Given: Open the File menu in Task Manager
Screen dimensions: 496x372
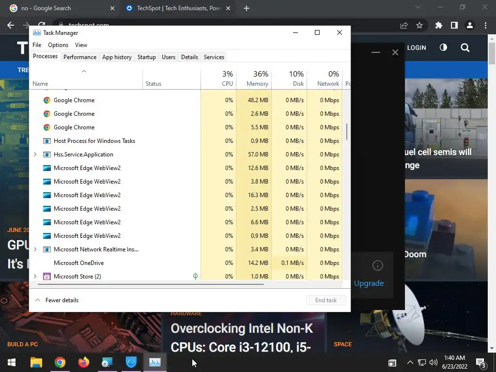Looking at the screenshot, I should (37, 45).
